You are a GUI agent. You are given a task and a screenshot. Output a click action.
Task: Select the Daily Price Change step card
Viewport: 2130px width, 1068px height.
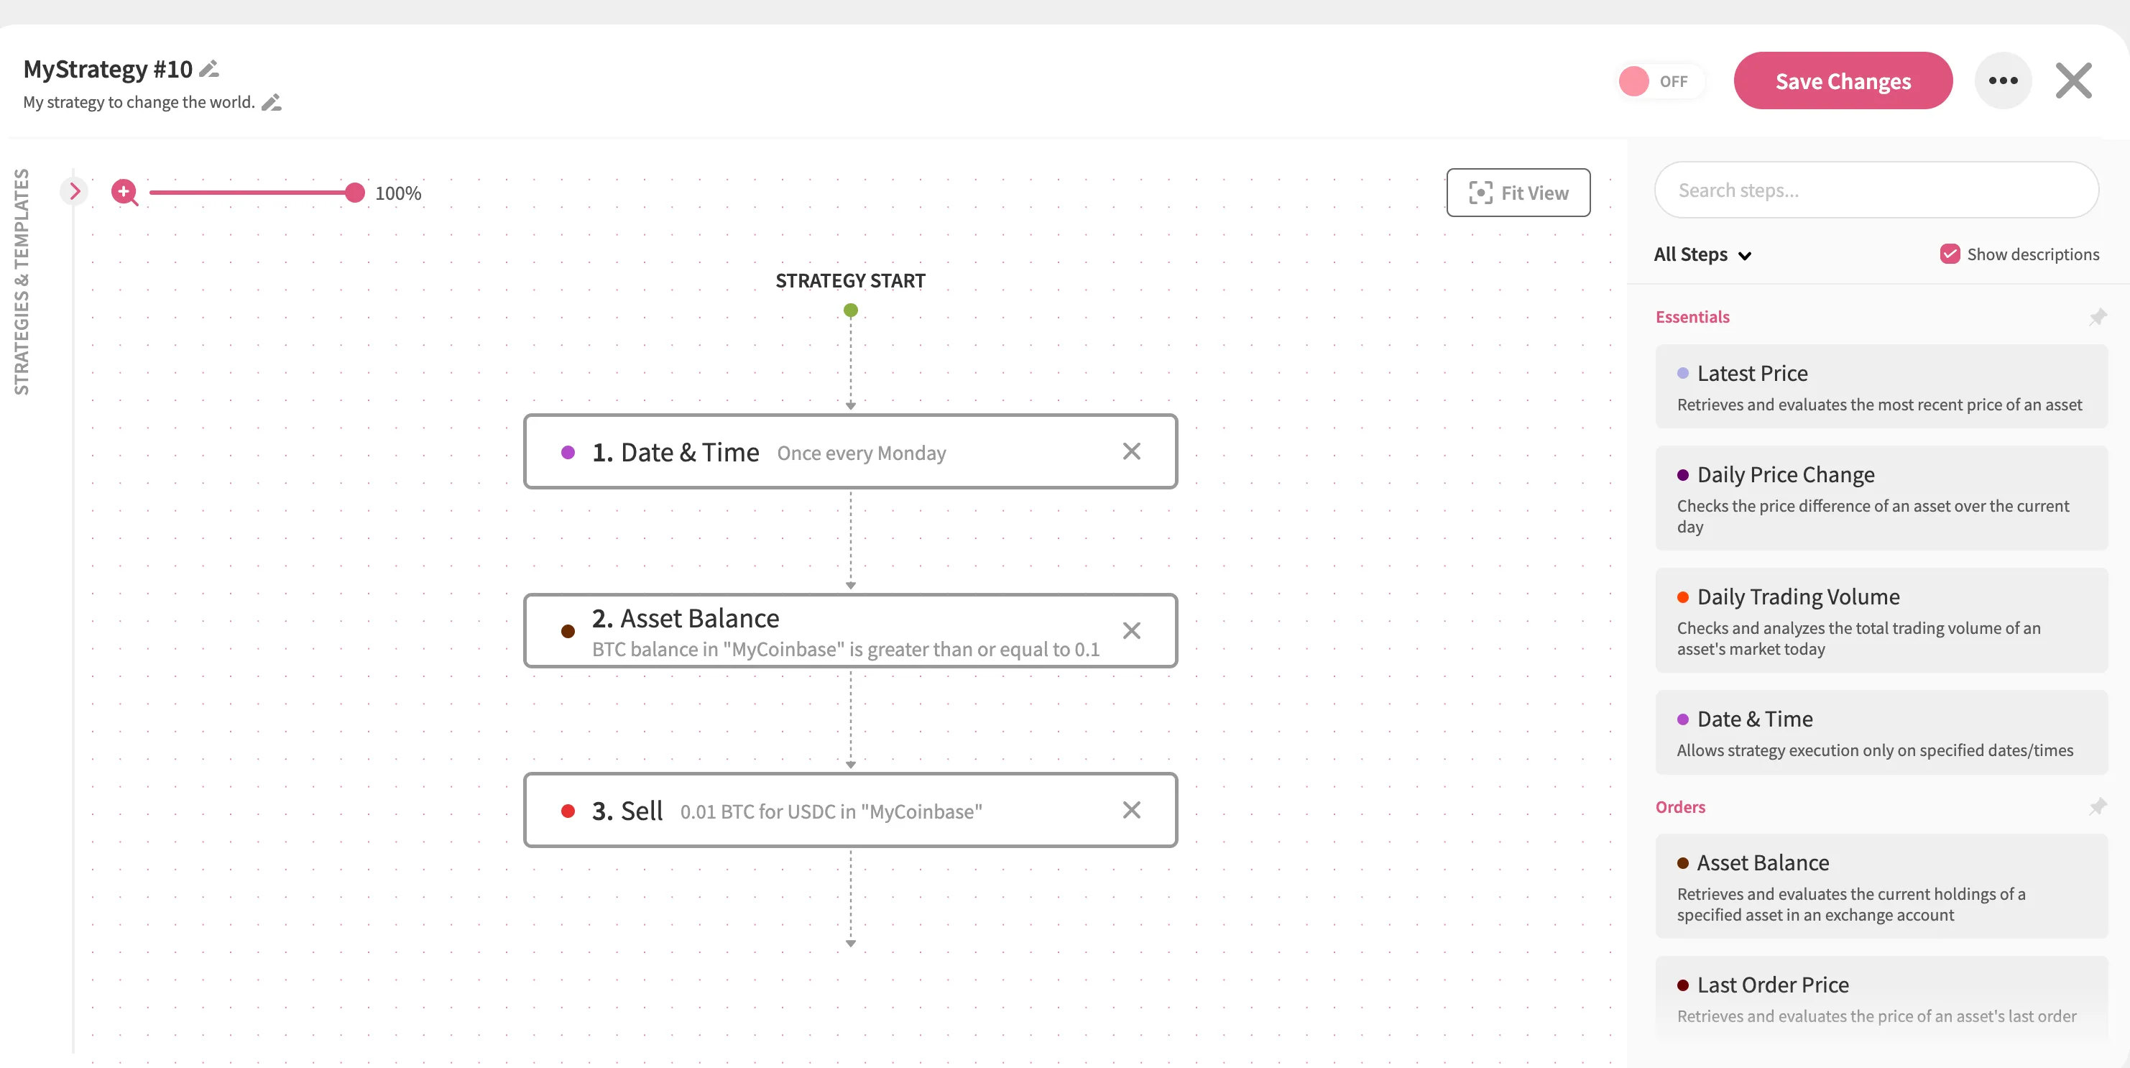1881,498
